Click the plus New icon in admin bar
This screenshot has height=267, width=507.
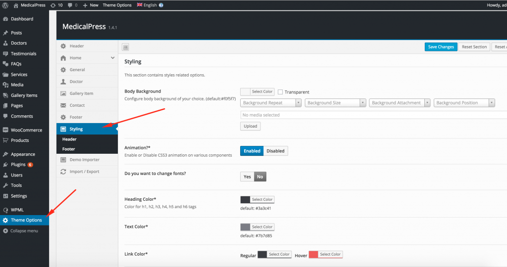coord(85,5)
